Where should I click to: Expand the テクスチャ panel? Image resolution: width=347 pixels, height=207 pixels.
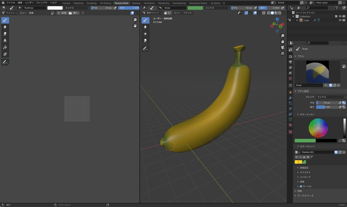pos(305,172)
